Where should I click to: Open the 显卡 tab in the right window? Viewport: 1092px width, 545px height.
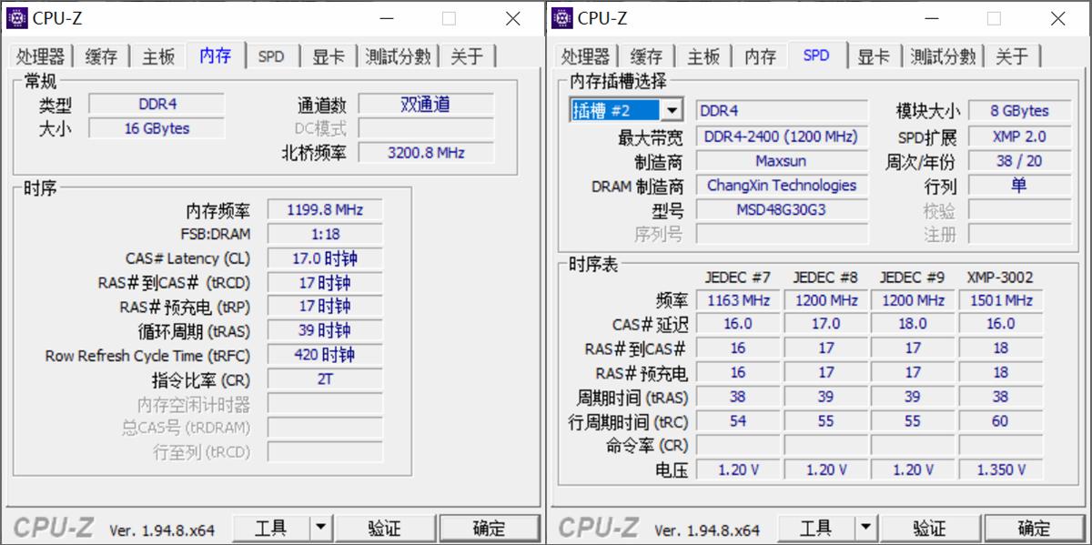coord(874,56)
